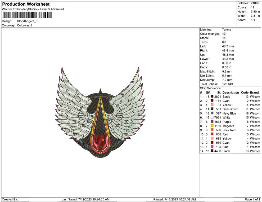Viewport: 262px width, 202px height.
Task: Click the Created By label in footer
Action: [x=10, y=199]
